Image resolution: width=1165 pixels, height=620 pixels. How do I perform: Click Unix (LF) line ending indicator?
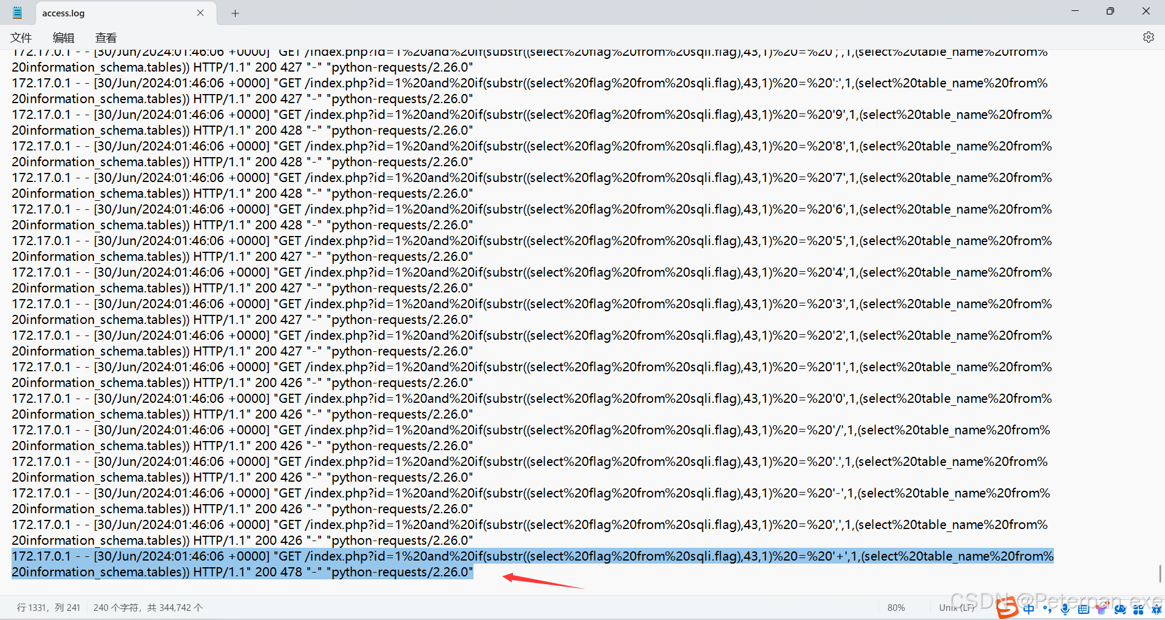pyautogui.click(x=957, y=607)
